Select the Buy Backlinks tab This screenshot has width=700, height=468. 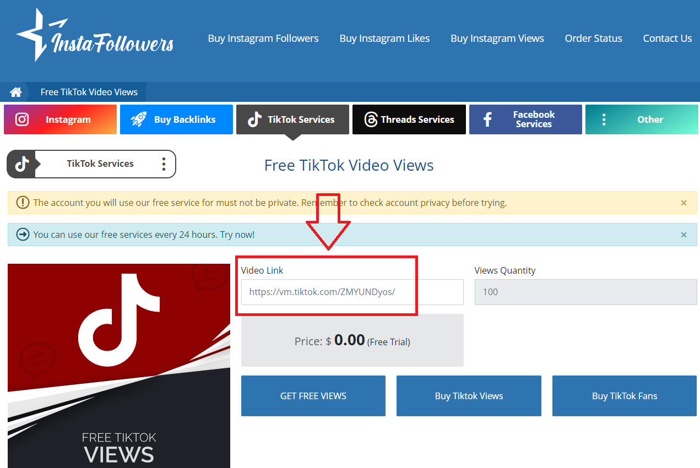coord(177,119)
